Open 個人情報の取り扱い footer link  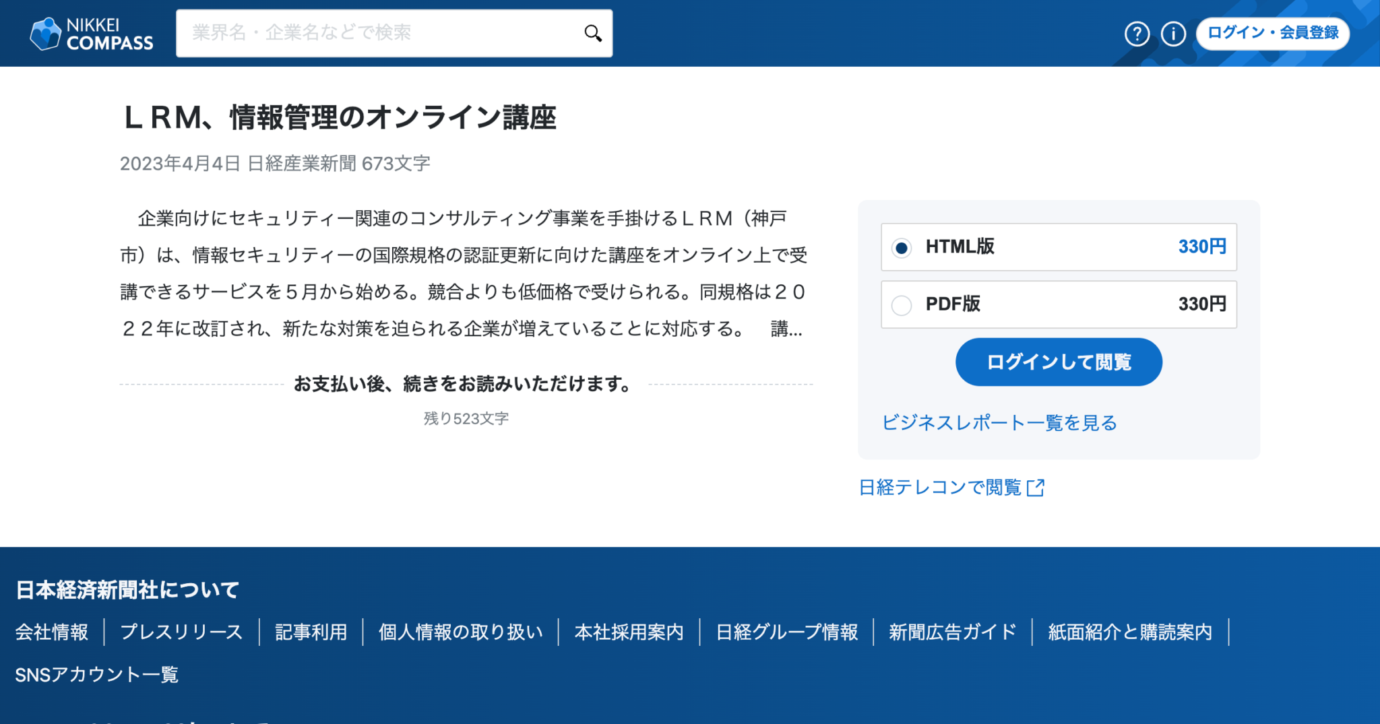click(x=460, y=632)
